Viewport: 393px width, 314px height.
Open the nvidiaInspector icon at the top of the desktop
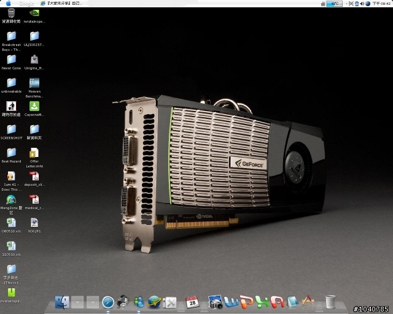[34, 16]
